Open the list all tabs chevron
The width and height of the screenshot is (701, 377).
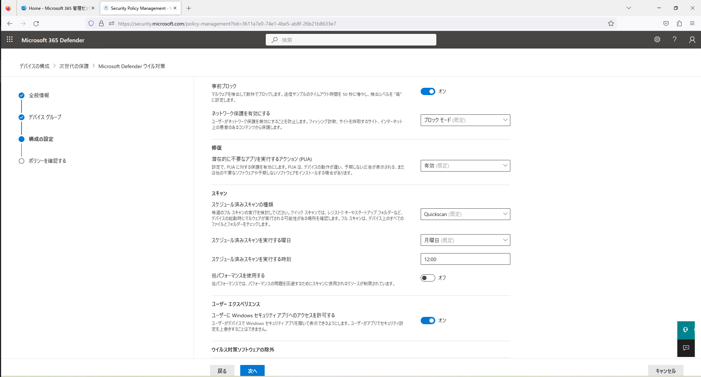629,8
